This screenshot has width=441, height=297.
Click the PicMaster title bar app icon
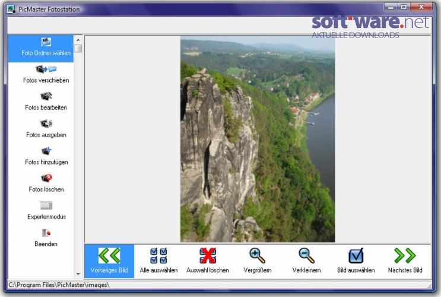[x=11, y=10]
